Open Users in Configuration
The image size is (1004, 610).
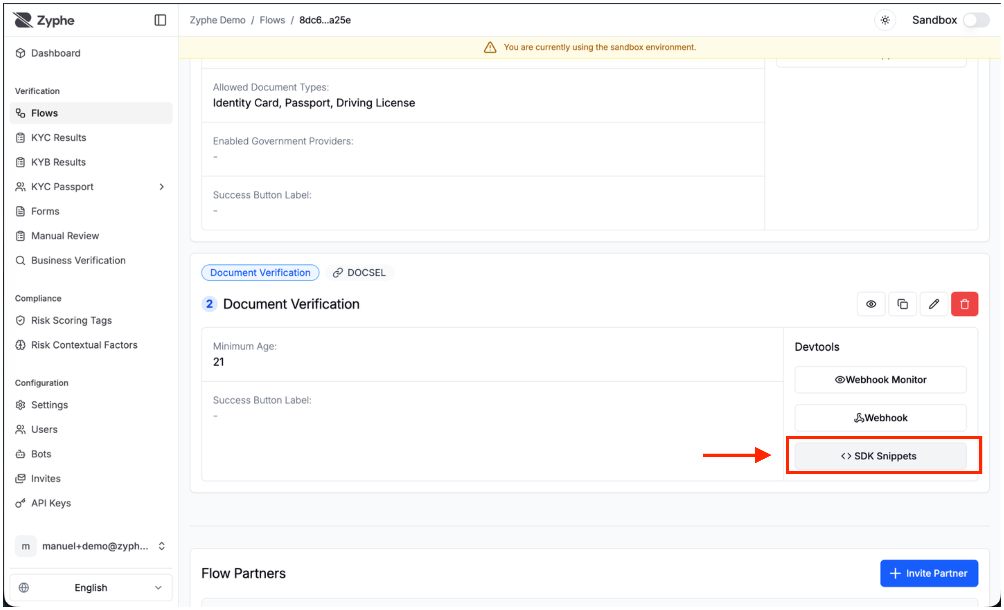point(90,429)
